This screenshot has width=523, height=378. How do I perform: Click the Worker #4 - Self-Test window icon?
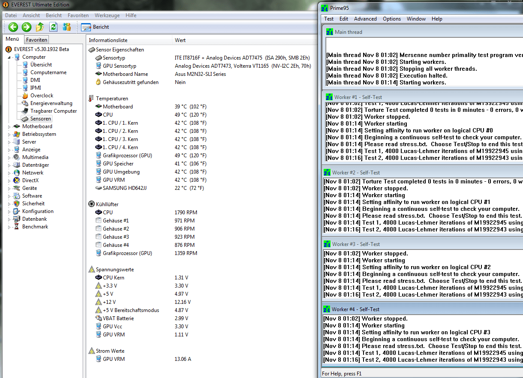point(326,309)
